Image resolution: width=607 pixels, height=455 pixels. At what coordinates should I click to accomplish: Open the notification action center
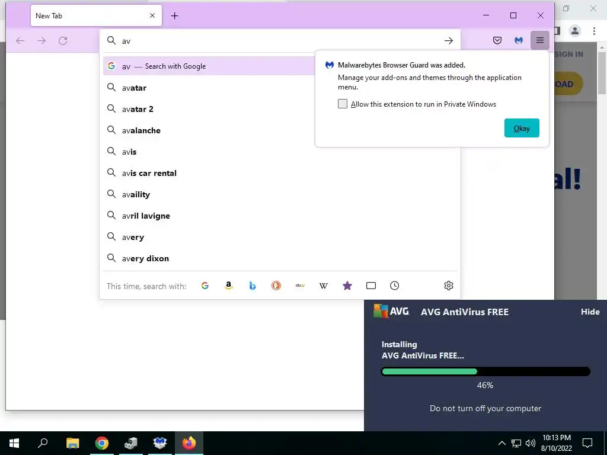click(587, 443)
